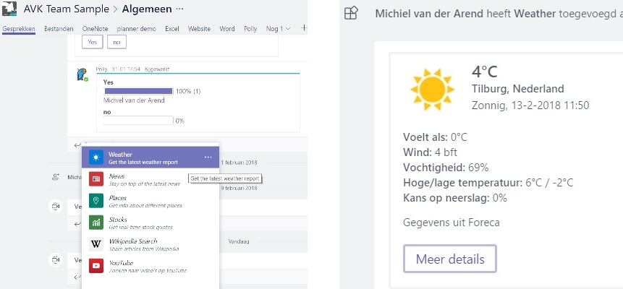Click Michiel van der Arend voter name

(134, 100)
